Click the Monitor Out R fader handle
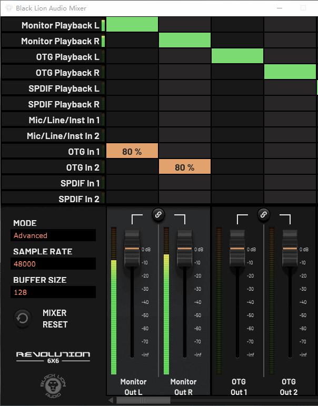318x406 pixels. [185, 247]
